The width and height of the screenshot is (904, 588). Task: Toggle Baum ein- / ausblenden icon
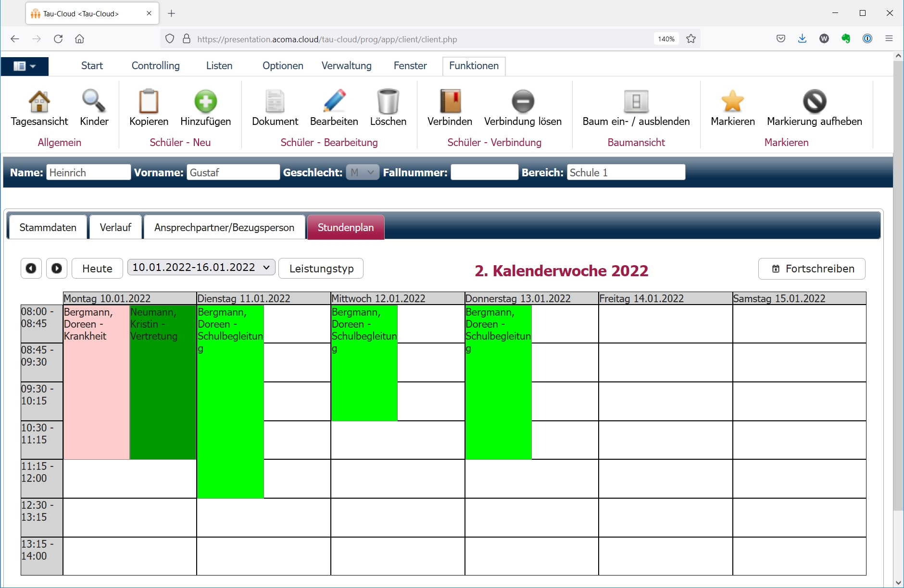(636, 101)
